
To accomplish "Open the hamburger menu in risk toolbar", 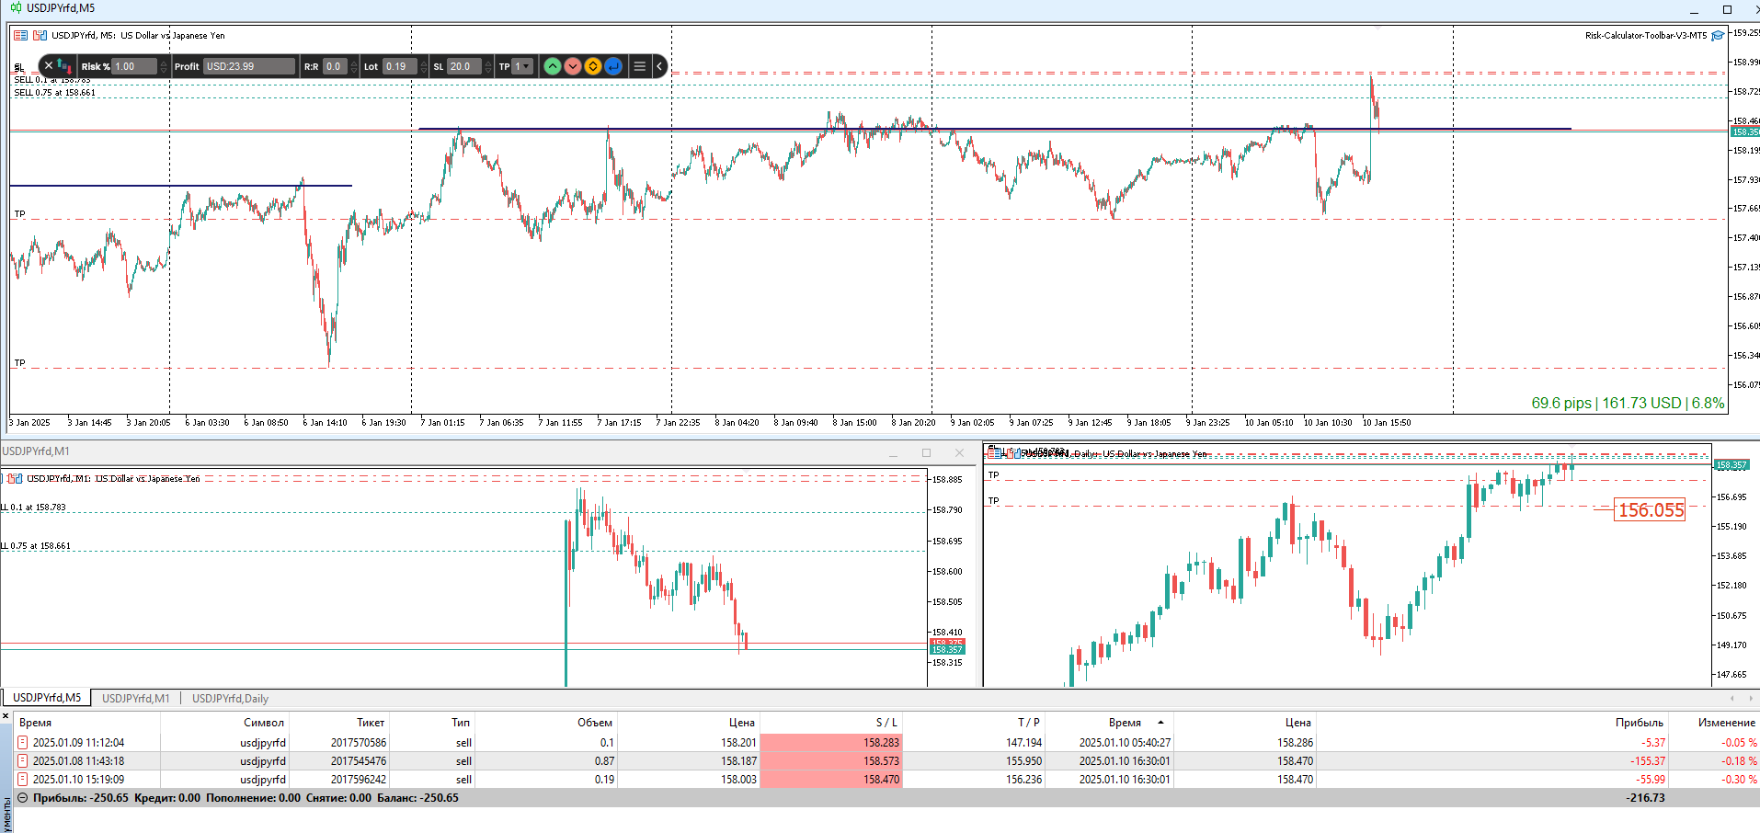I will pyautogui.click(x=640, y=66).
